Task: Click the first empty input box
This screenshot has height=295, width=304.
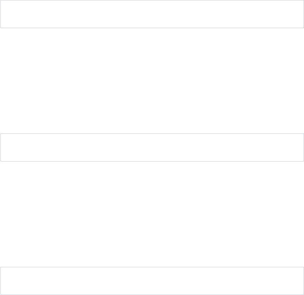Action: (x=152, y=14)
